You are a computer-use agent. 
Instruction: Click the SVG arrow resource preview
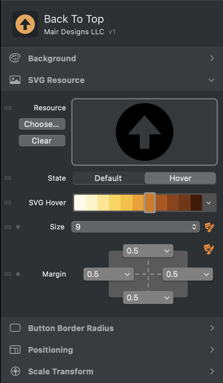145,132
